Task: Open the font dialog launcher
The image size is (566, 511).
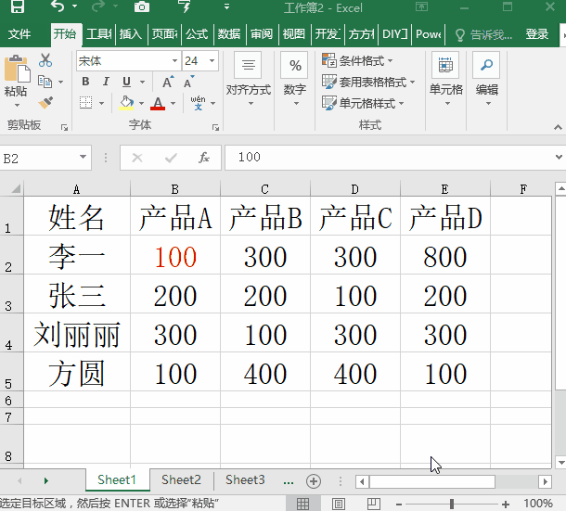Action: point(215,127)
